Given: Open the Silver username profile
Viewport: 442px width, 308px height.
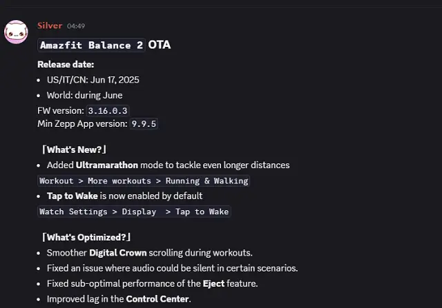Looking at the screenshot, I should [50, 26].
